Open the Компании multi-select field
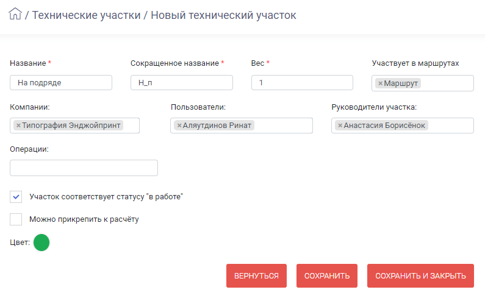 (74, 126)
